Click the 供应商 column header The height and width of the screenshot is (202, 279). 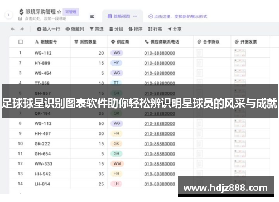point(120,42)
